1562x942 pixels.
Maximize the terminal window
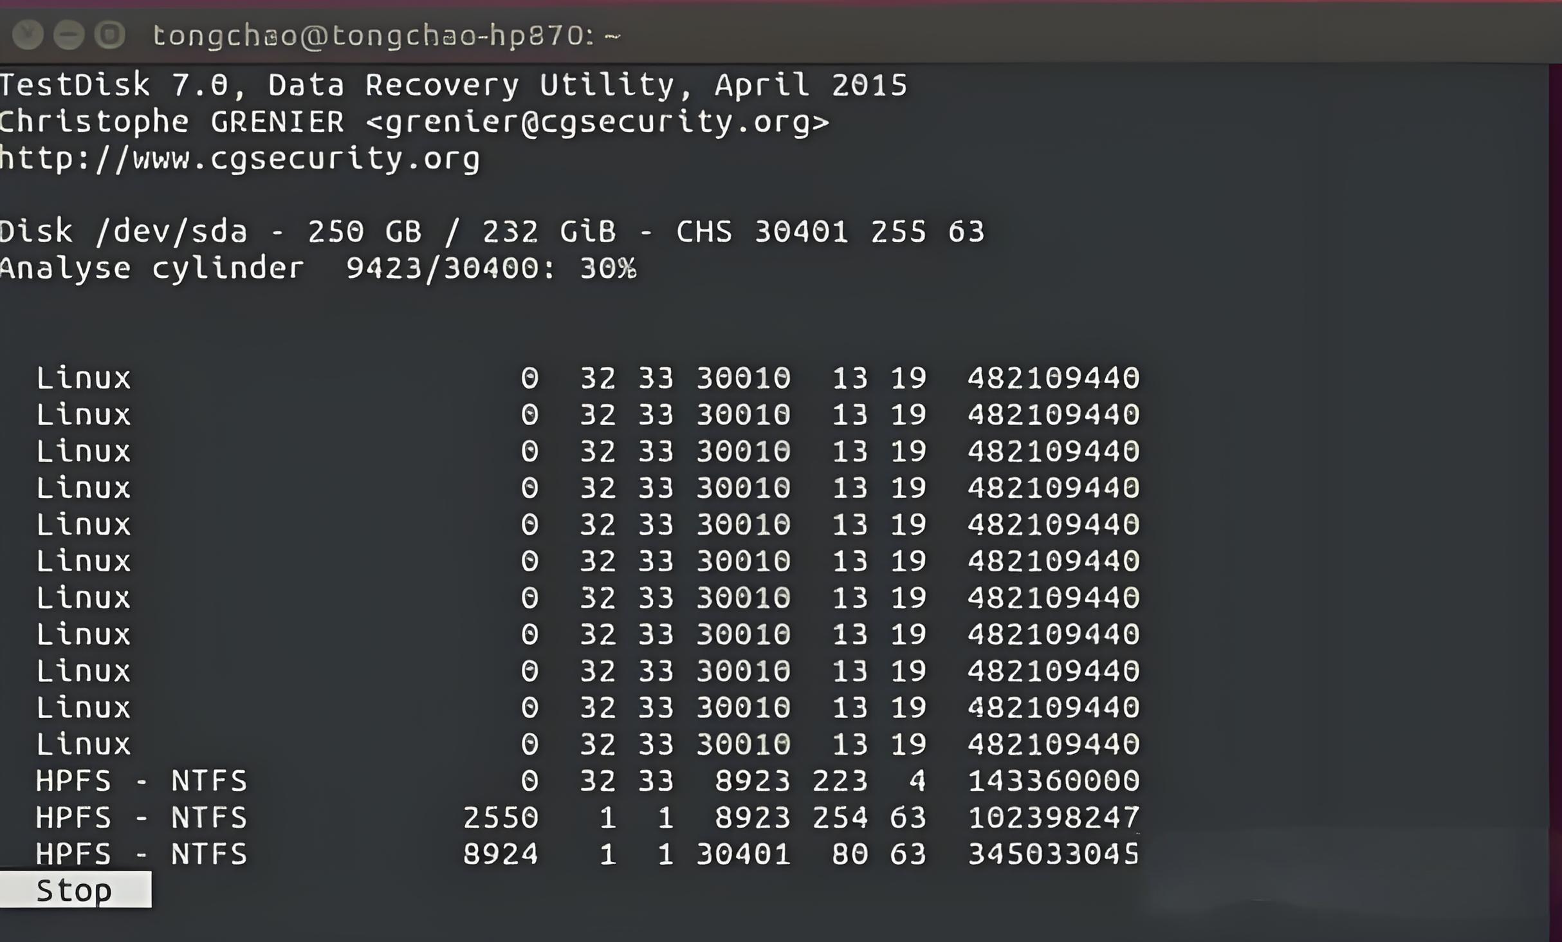(x=110, y=35)
